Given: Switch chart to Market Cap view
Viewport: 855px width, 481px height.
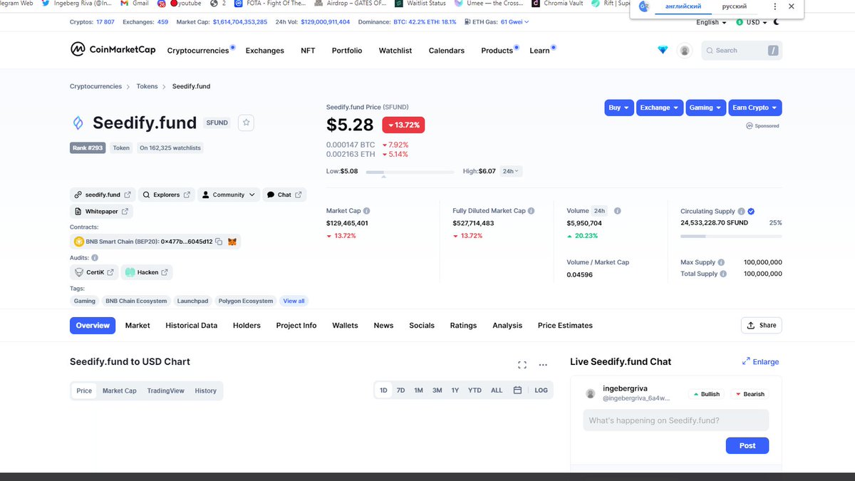Looking at the screenshot, I should click(120, 391).
